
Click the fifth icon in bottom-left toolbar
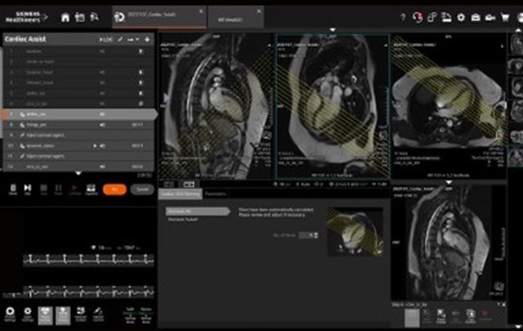point(80,315)
